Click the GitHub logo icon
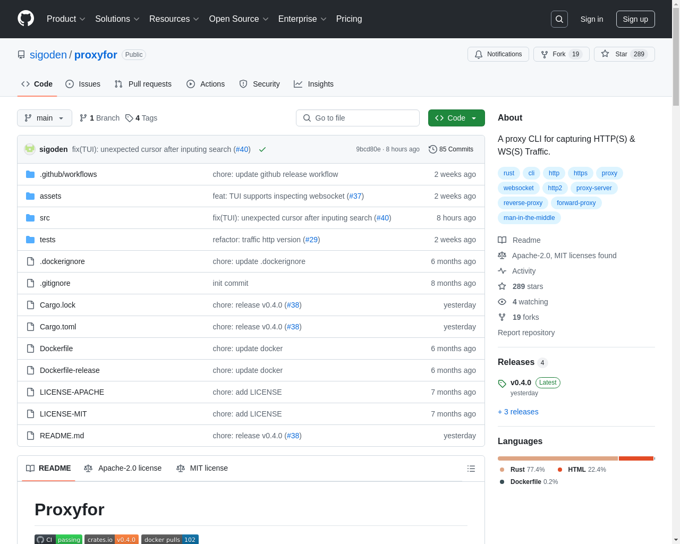680x544 pixels. pyautogui.click(x=25, y=19)
